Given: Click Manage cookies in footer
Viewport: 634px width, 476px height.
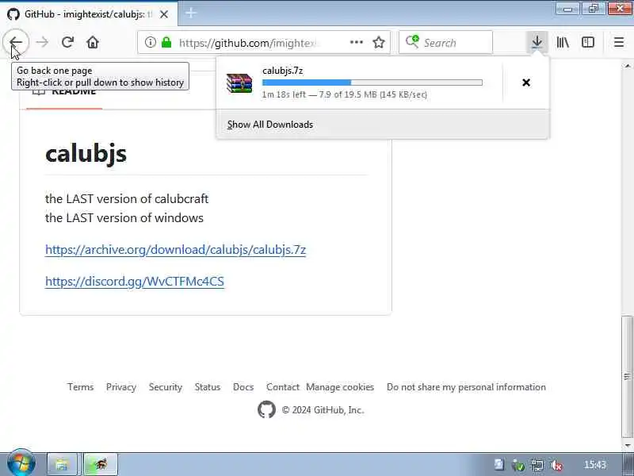Looking at the screenshot, I should click(x=340, y=387).
